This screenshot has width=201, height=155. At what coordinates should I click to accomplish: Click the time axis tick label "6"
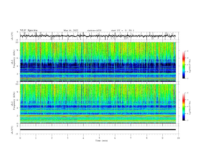point(115,138)
